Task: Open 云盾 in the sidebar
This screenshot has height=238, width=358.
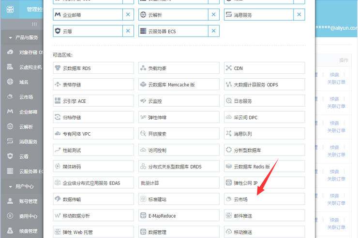Action: [22, 156]
